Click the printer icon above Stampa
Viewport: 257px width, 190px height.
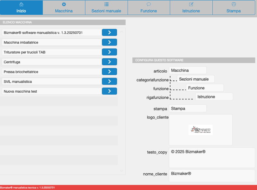click(x=234, y=4)
